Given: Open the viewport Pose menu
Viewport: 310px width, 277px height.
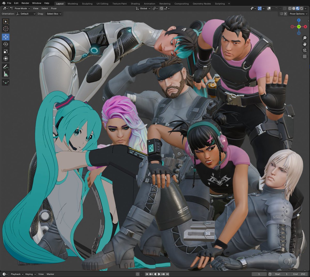Looking at the screenshot, I should [x=54, y=8].
